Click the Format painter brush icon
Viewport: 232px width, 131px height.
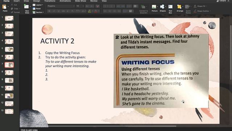pyautogui.click(x=12, y=12)
